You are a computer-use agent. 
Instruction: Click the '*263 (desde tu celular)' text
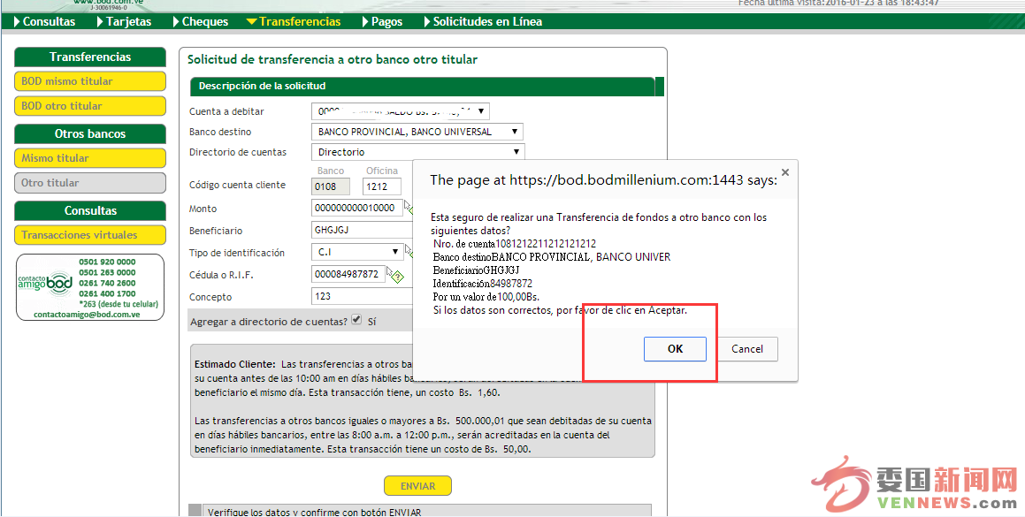(x=119, y=304)
